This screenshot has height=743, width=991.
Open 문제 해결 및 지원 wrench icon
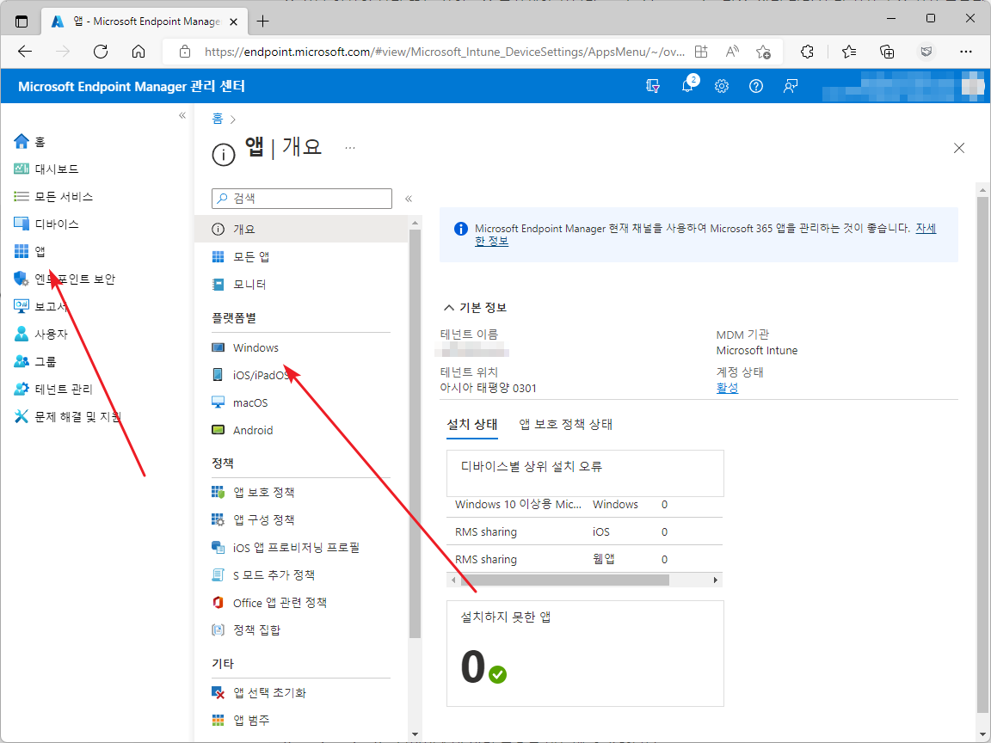tap(22, 415)
